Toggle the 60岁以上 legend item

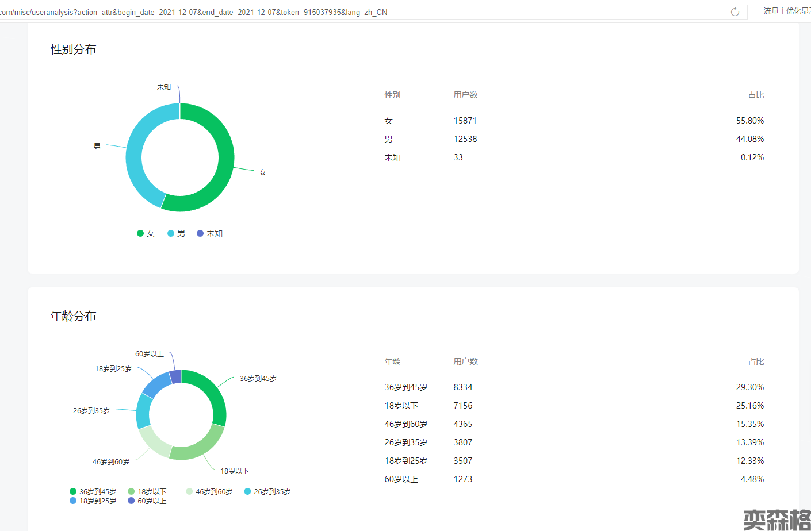147,501
